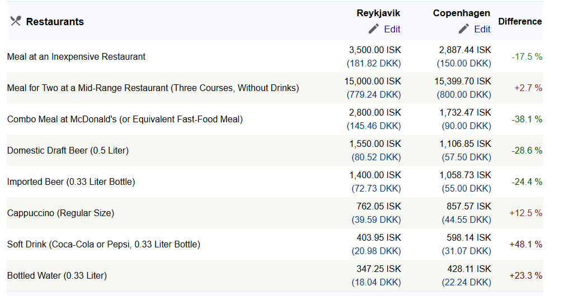This screenshot has height=296, width=564.
Task: Click the (145.46 DKK) converted value
Action: click(374, 126)
